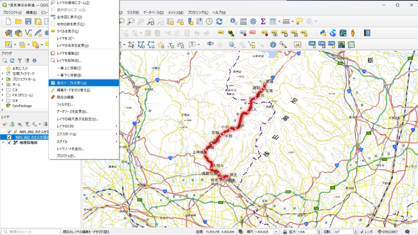Toggle messages log speech icon in status bar
418x235 pixels.
click(407, 232)
